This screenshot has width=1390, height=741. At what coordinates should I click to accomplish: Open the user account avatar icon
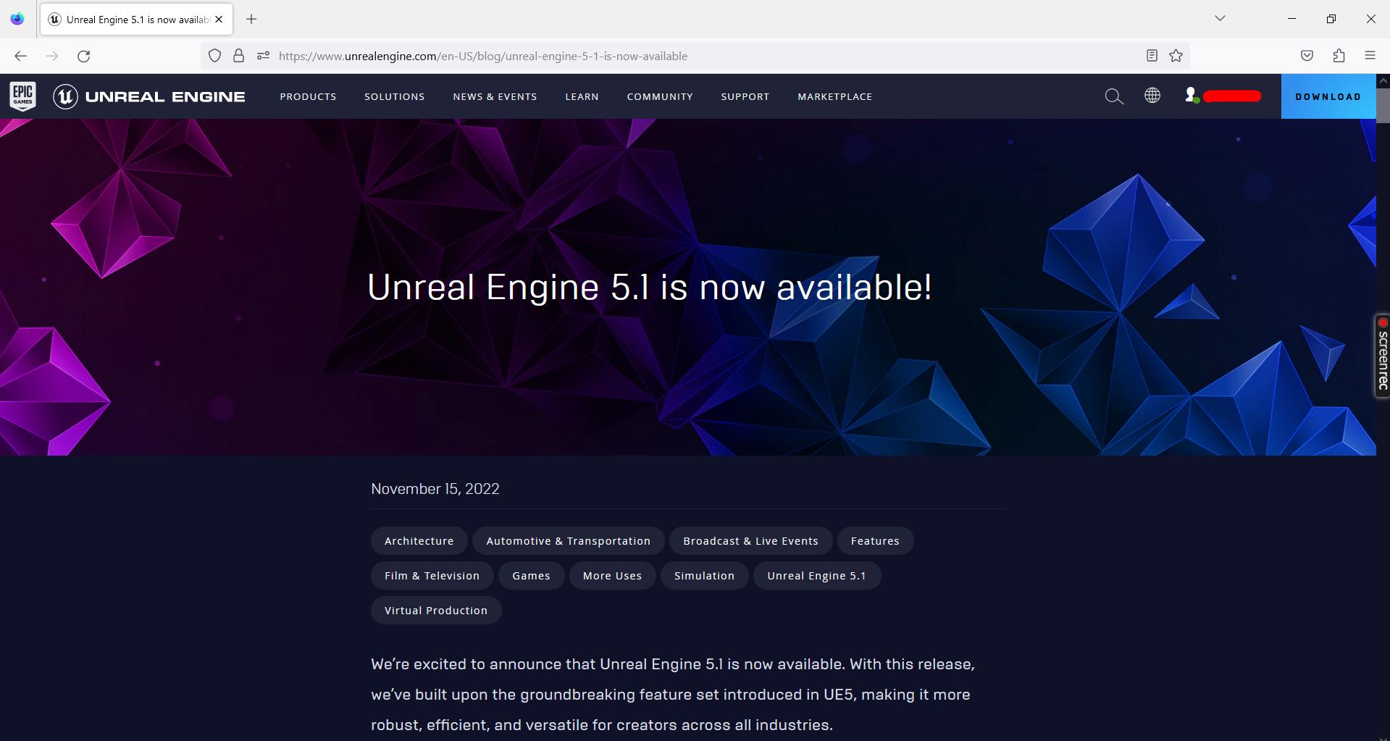1192,95
